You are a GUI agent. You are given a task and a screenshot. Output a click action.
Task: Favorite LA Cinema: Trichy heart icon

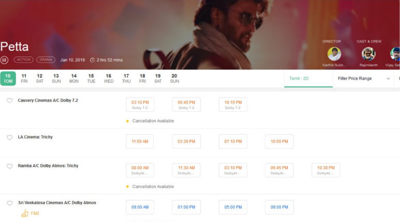pyautogui.click(x=9, y=137)
